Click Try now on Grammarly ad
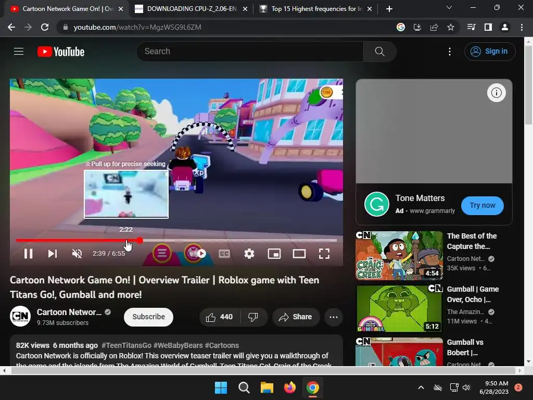 (483, 205)
